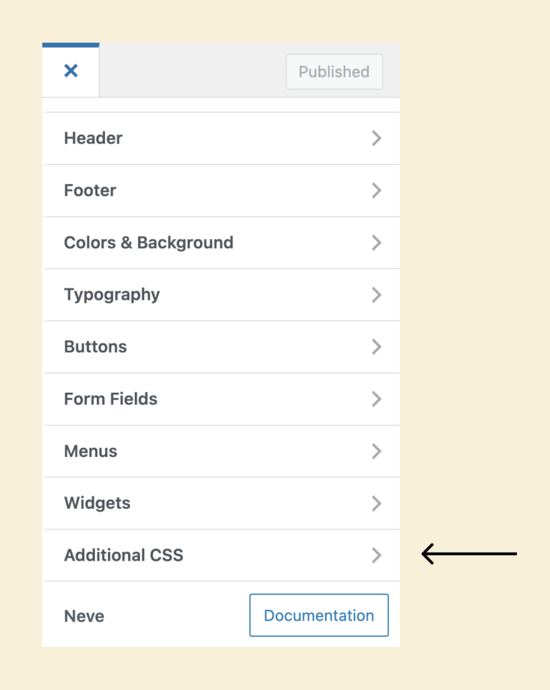Open the Form Fields settings
The width and height of the screenshot is (550, 690).
202,399
